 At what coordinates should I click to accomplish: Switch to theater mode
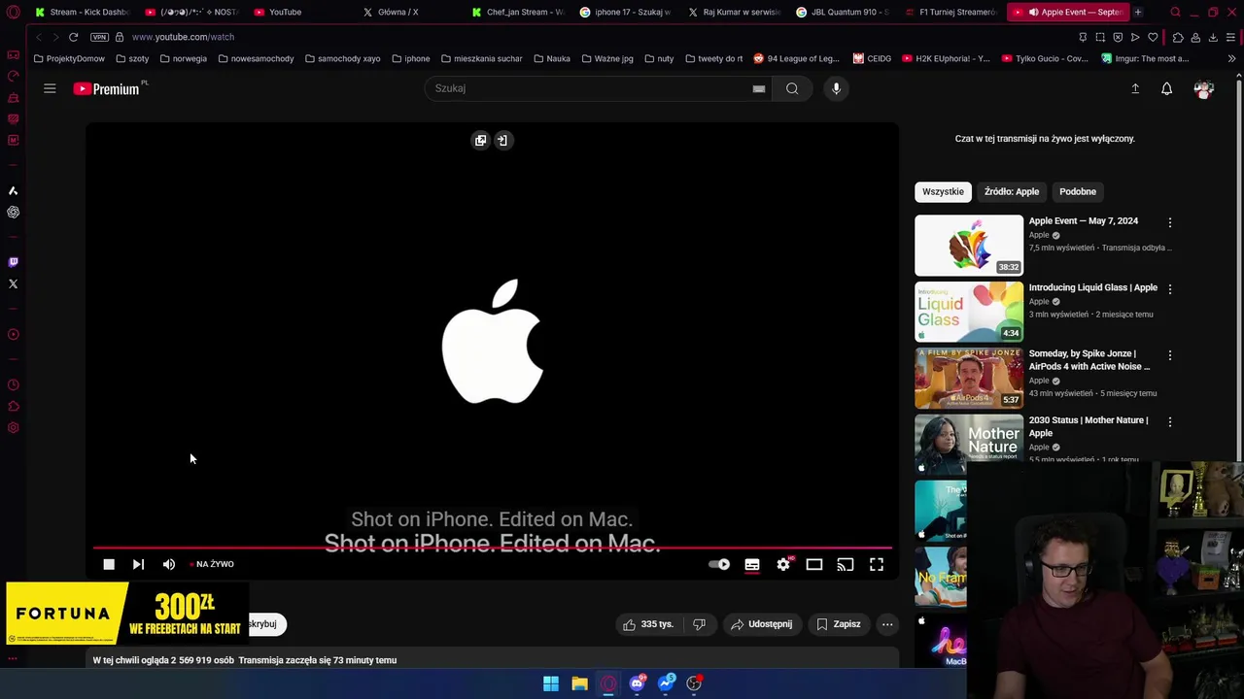tap(814, 564)
